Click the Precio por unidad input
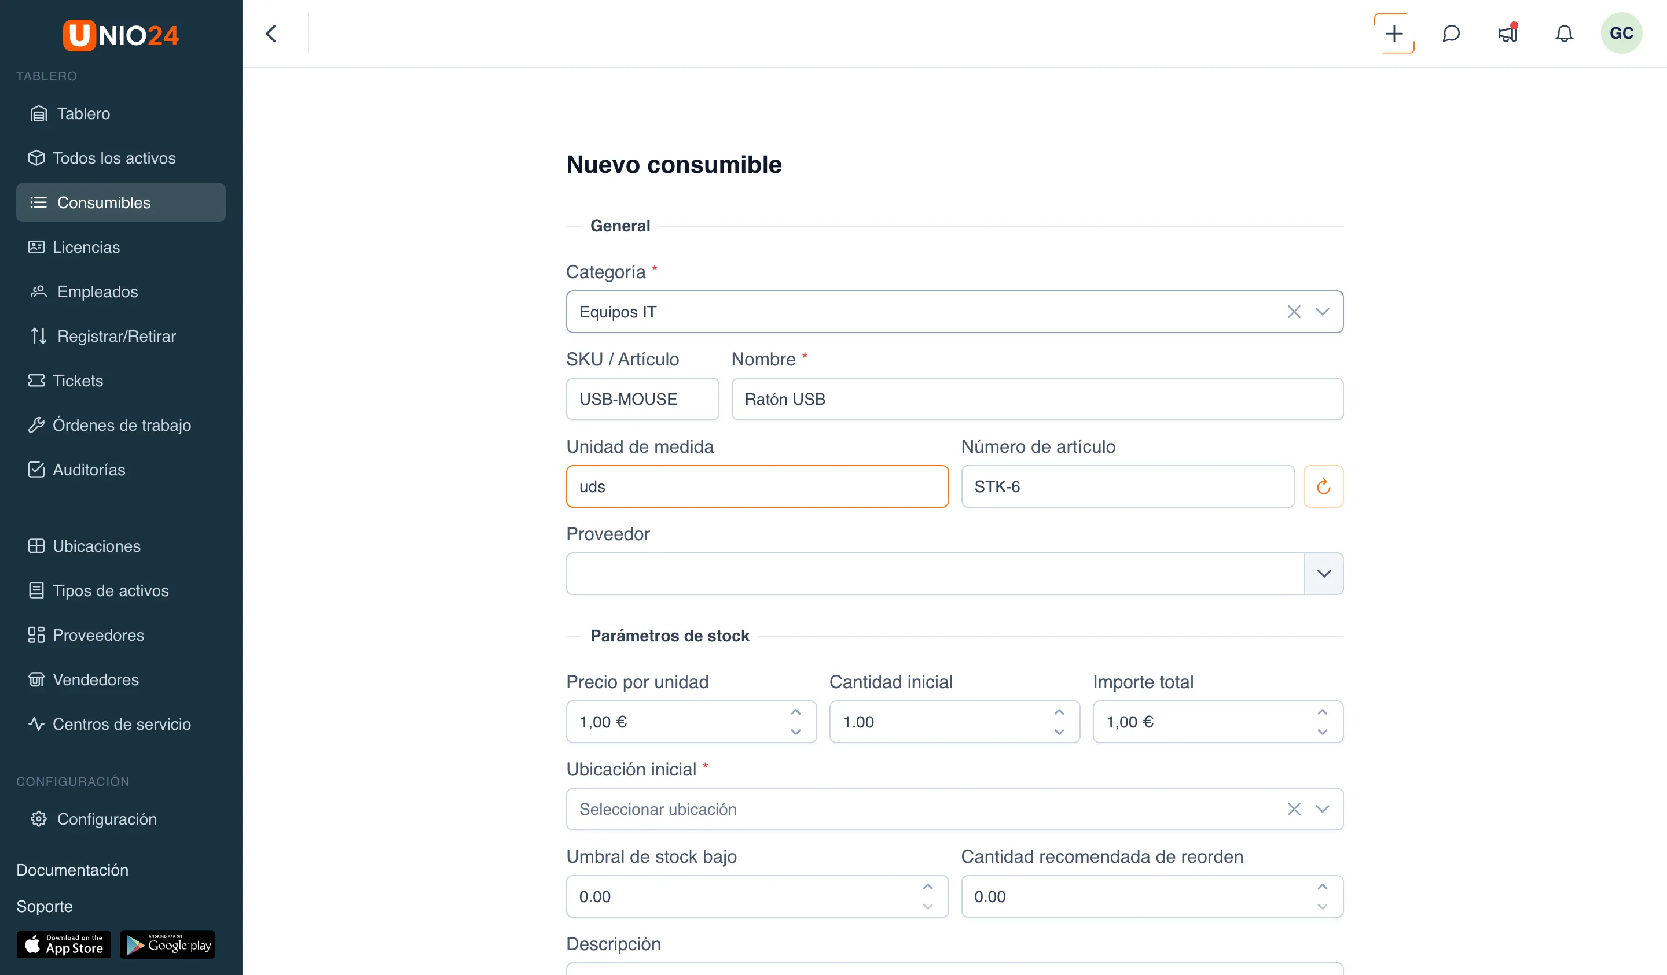1667x975 pixels. click(x=691, y=722)
